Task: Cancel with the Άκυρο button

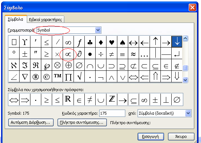Action: click(x=181, y=136)
